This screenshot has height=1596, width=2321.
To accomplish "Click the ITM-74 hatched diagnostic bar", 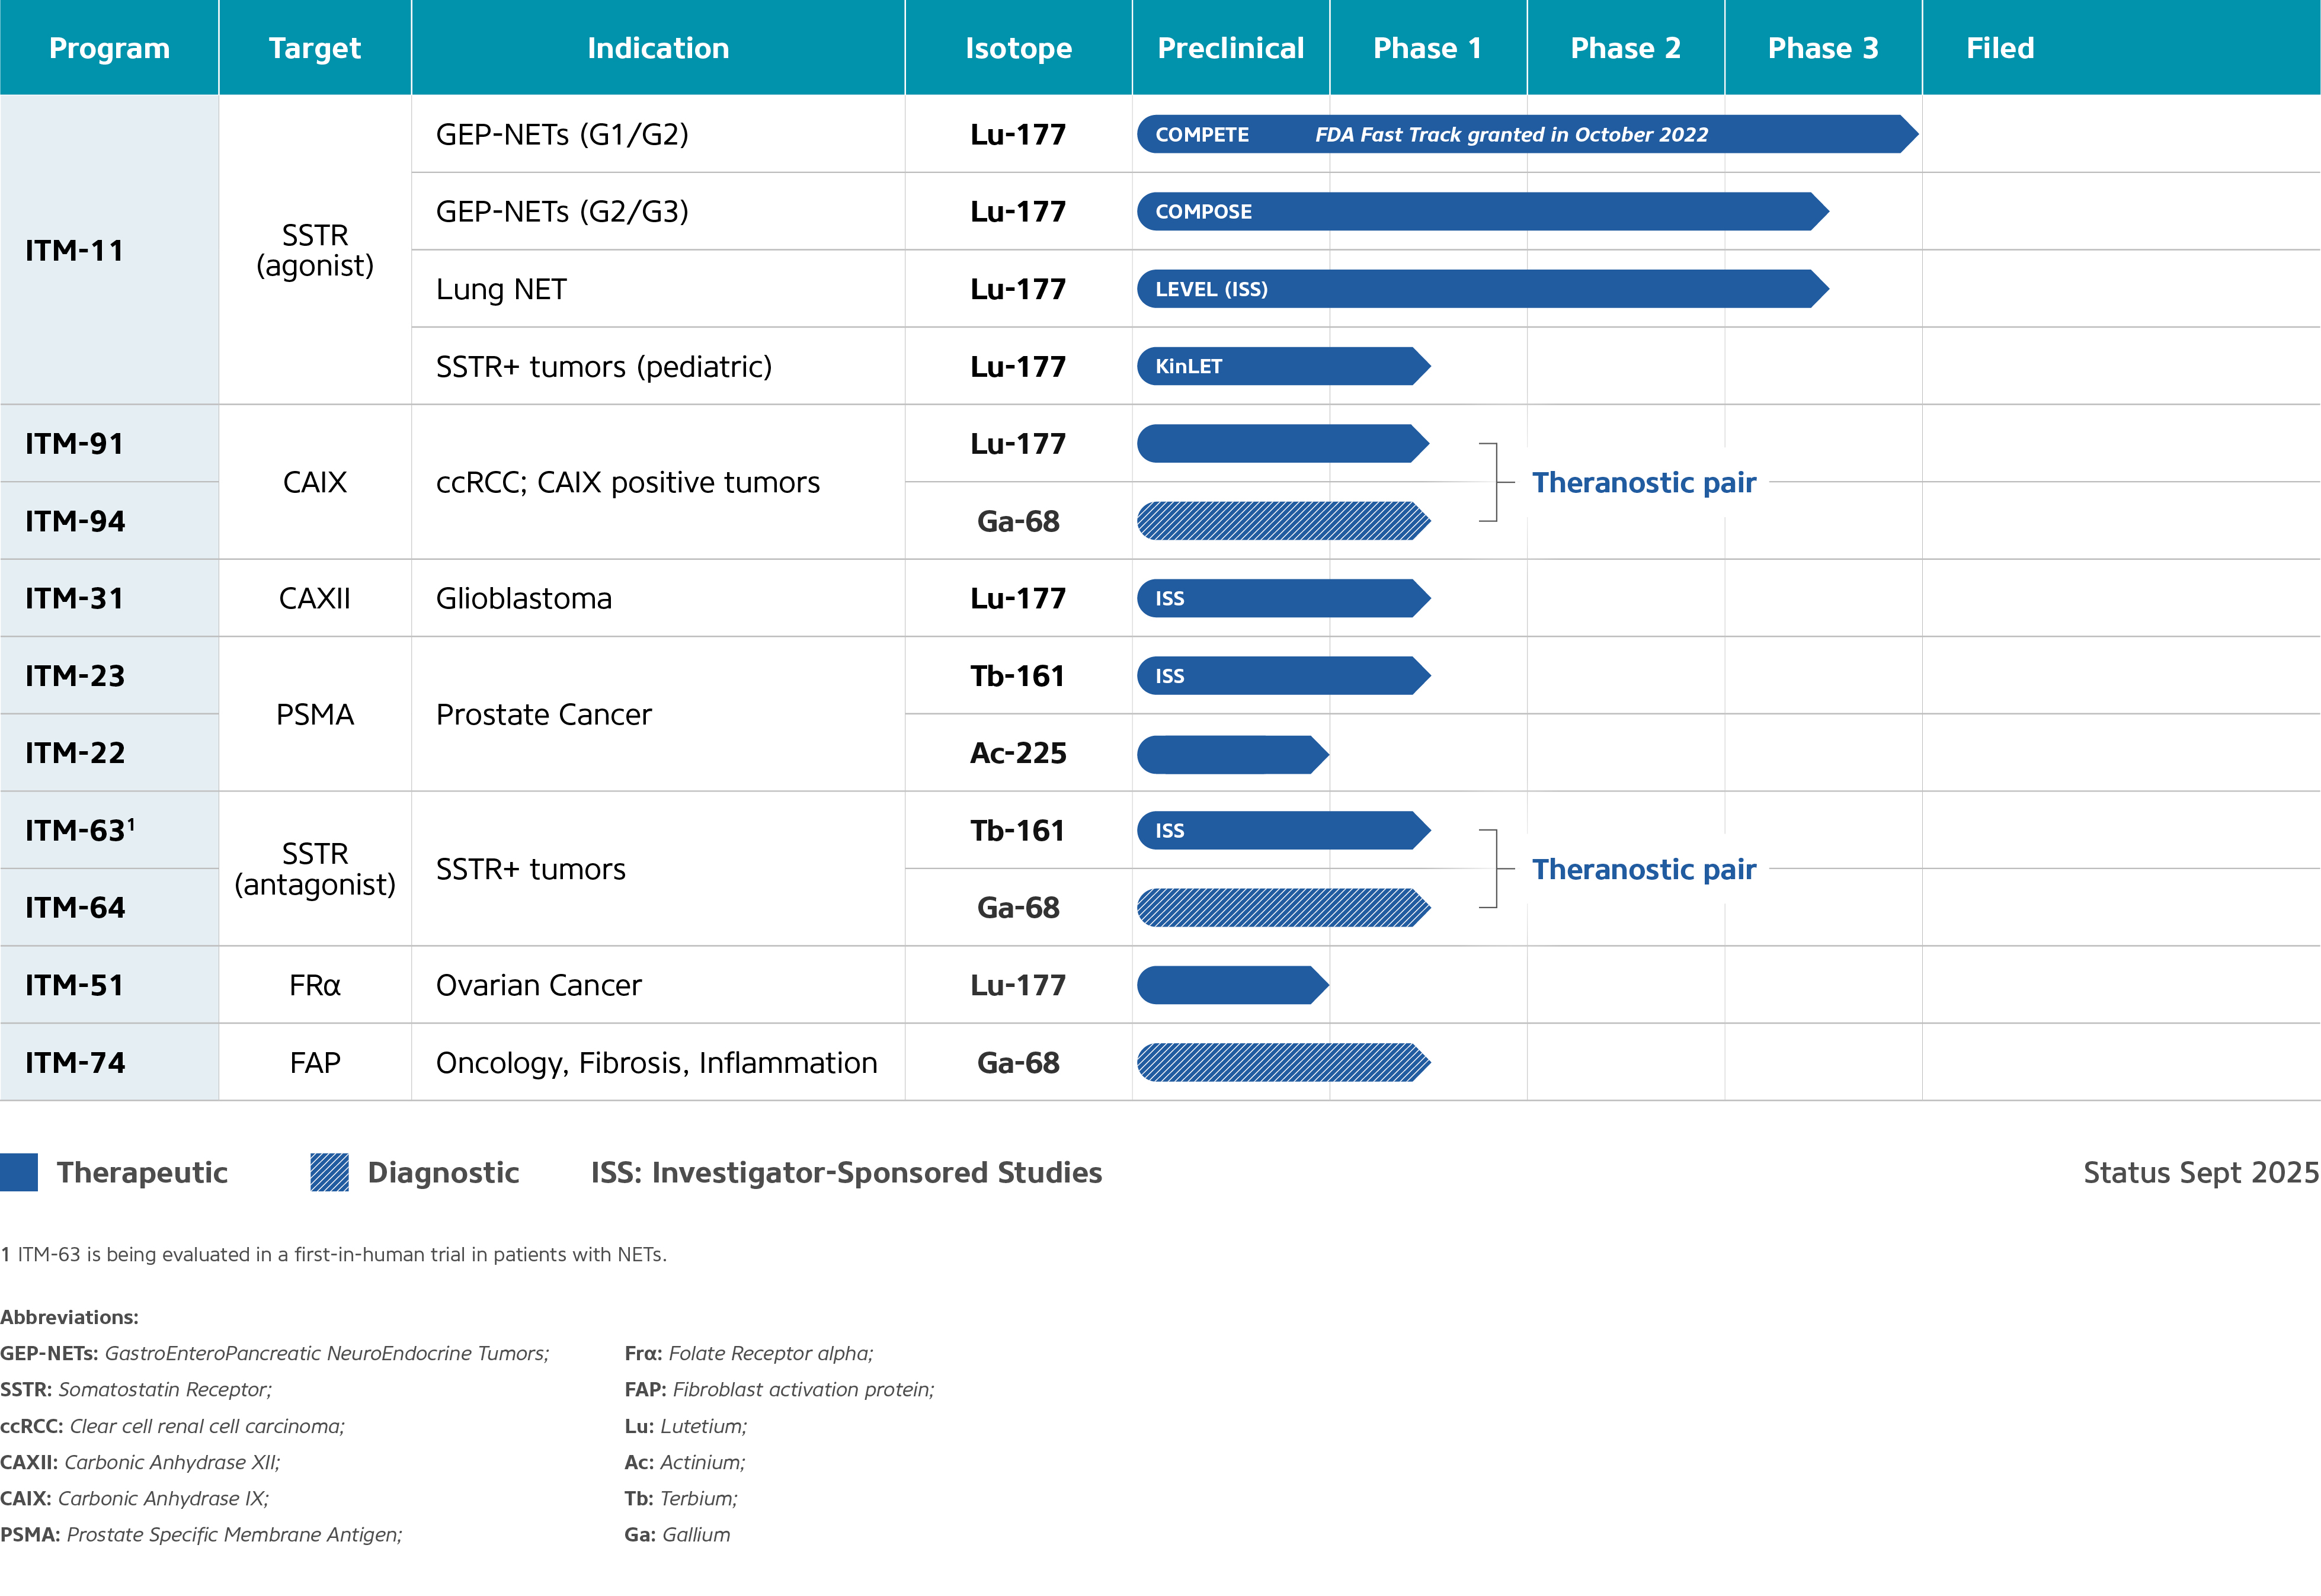I will click(x=1283, y=1062).
